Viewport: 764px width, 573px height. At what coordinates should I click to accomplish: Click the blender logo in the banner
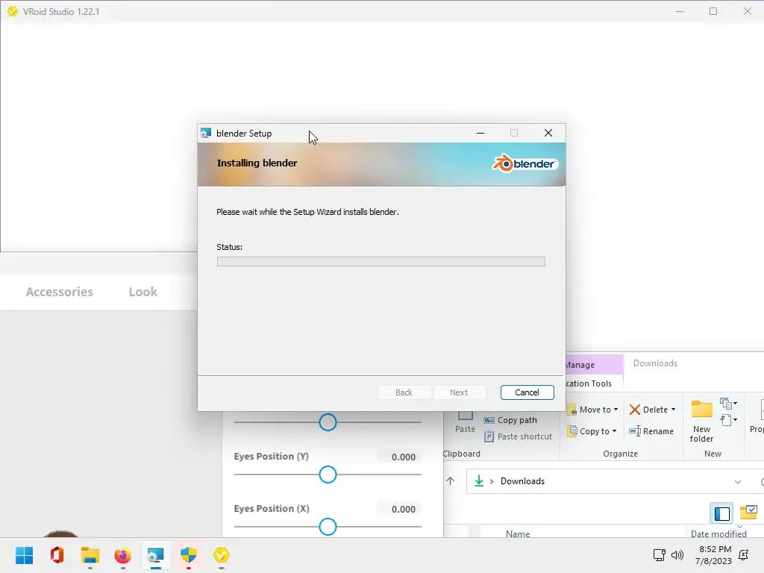[x=525, y=163]
